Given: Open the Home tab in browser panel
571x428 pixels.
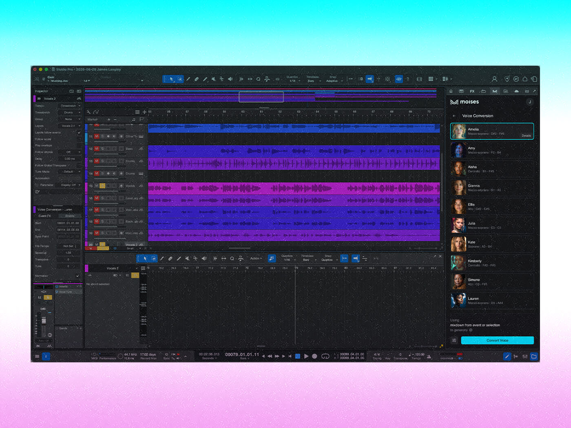Looking at the screenshot, I should coord(451,91).
